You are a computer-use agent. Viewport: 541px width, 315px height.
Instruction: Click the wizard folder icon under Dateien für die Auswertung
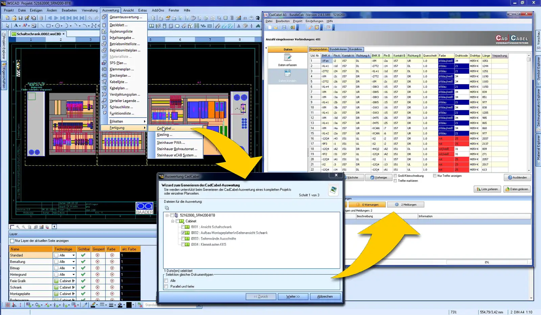coord(167,208)
